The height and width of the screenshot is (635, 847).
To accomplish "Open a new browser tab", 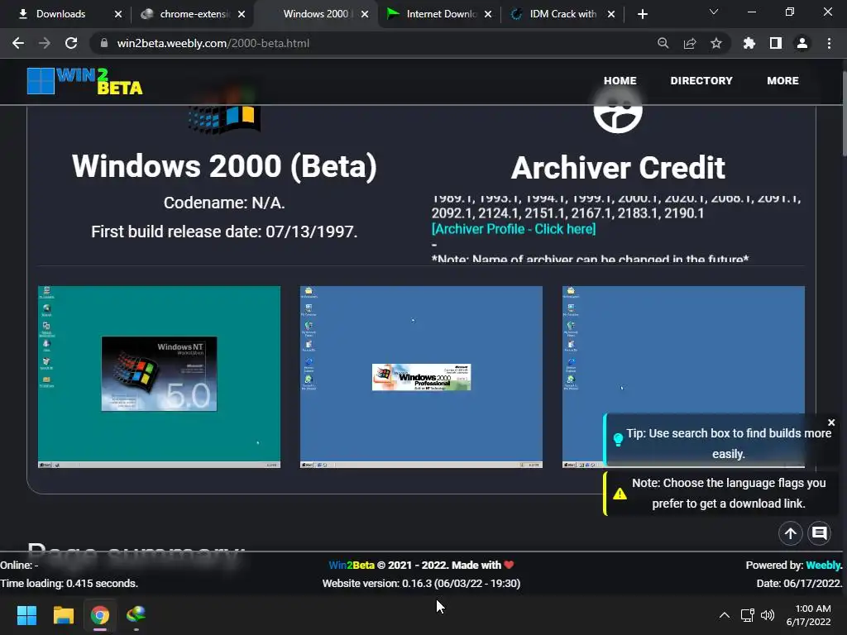I will click(642, 14).
